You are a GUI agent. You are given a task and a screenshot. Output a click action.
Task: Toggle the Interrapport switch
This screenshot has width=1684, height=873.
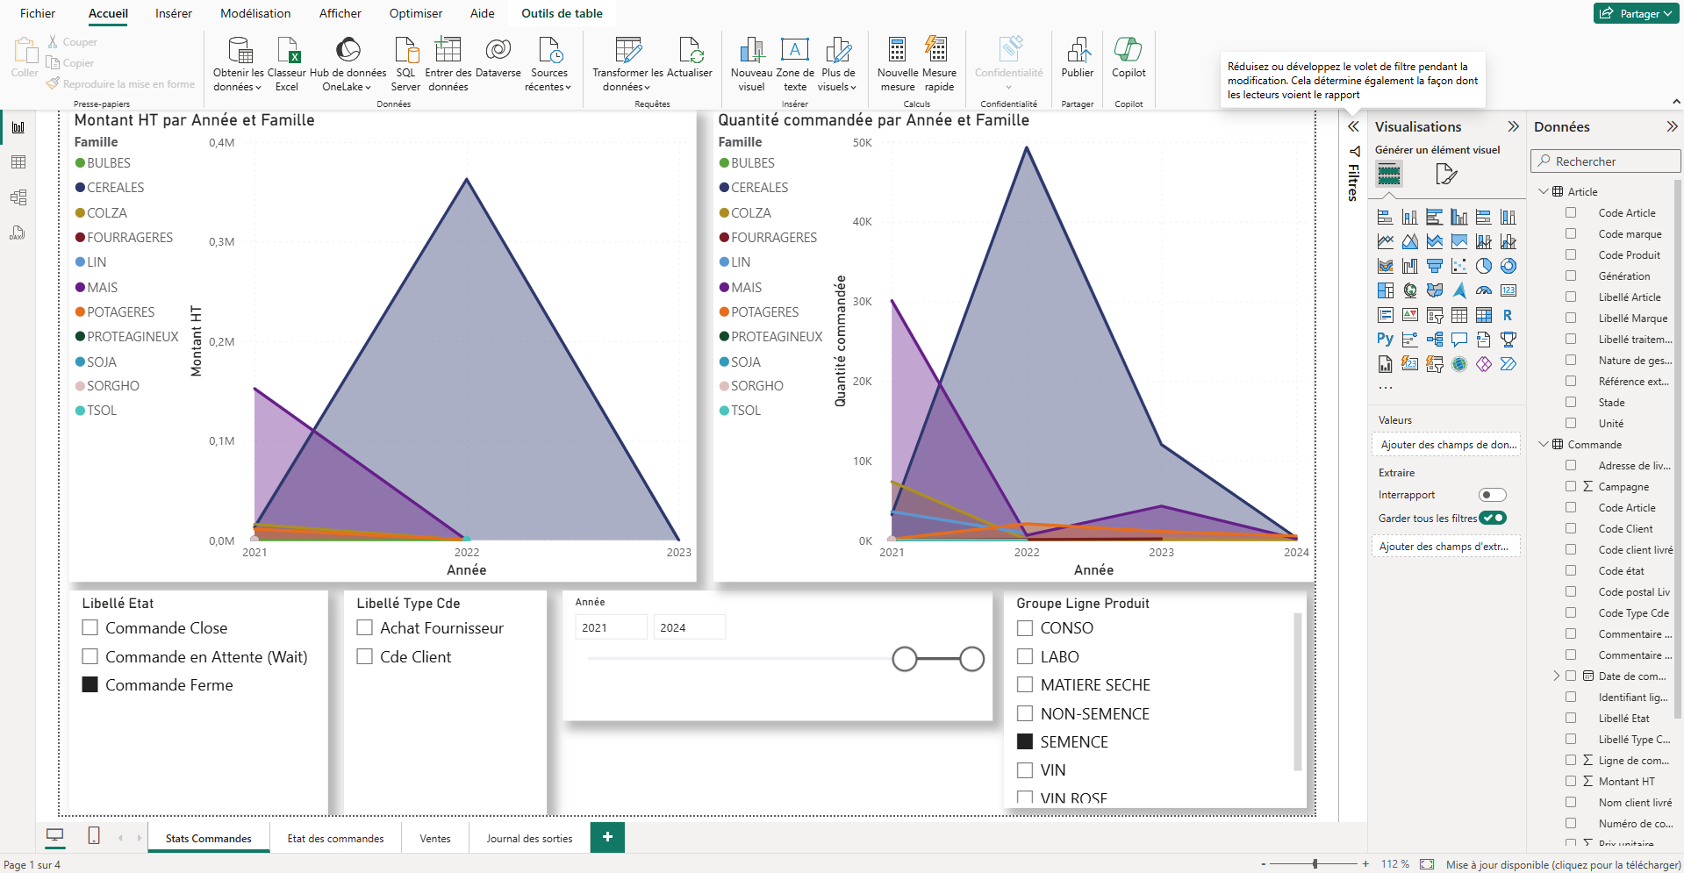coord(1492,495)
